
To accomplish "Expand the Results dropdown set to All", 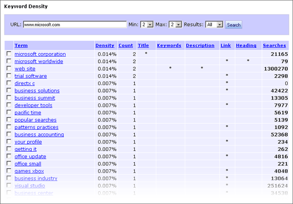I will [214, 24].
